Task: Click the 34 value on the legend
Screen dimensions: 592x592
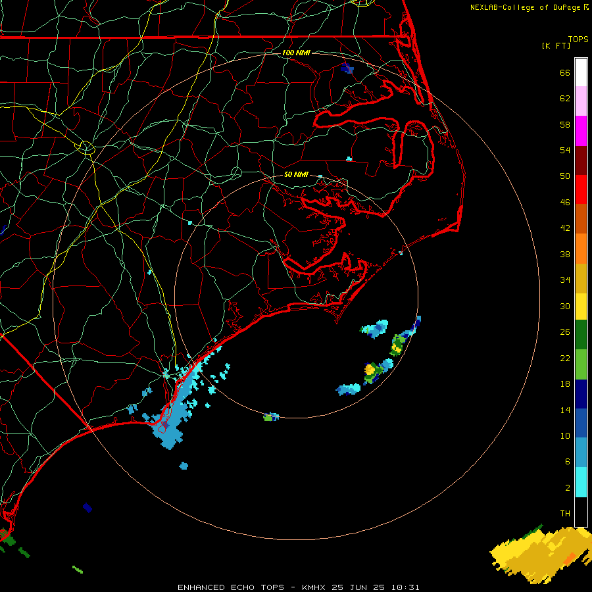Action: point(565,280)
